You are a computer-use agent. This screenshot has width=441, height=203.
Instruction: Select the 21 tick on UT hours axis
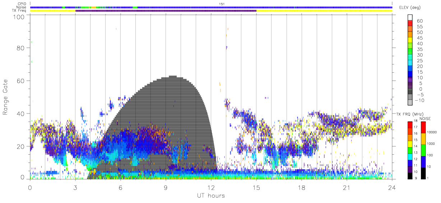pos(347,187)
